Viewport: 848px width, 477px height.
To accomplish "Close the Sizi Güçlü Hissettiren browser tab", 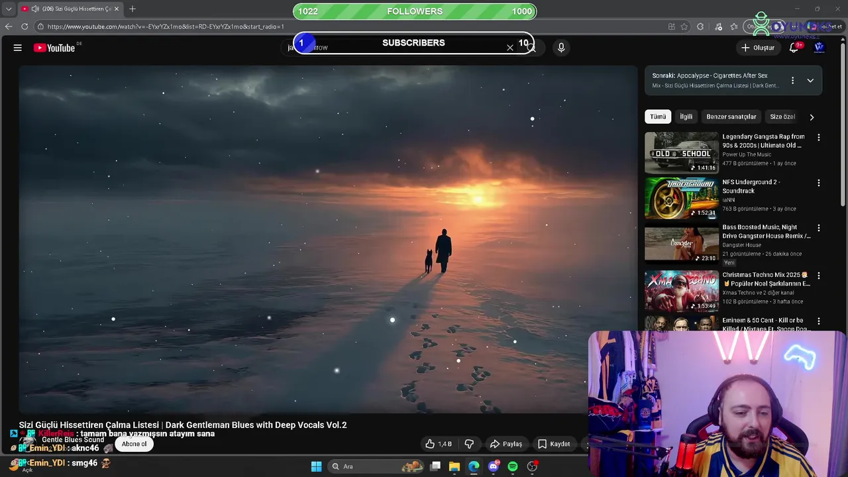I will 117,9.
